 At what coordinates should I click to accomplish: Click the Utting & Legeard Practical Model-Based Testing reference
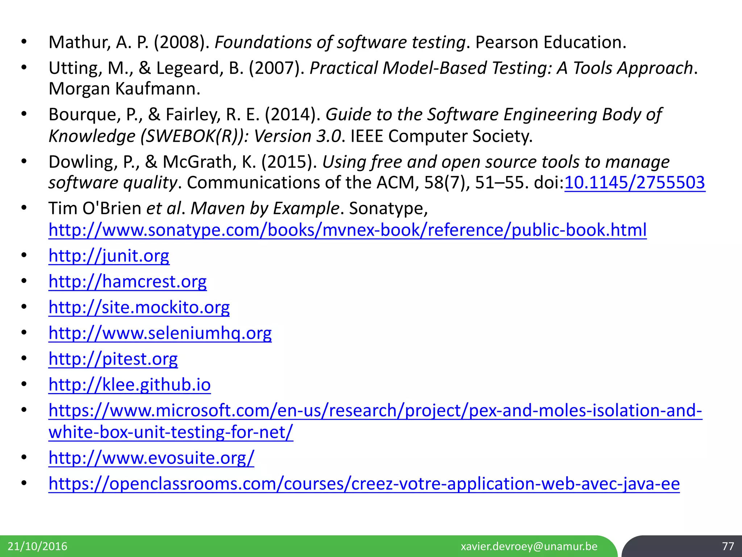[373, 78]
